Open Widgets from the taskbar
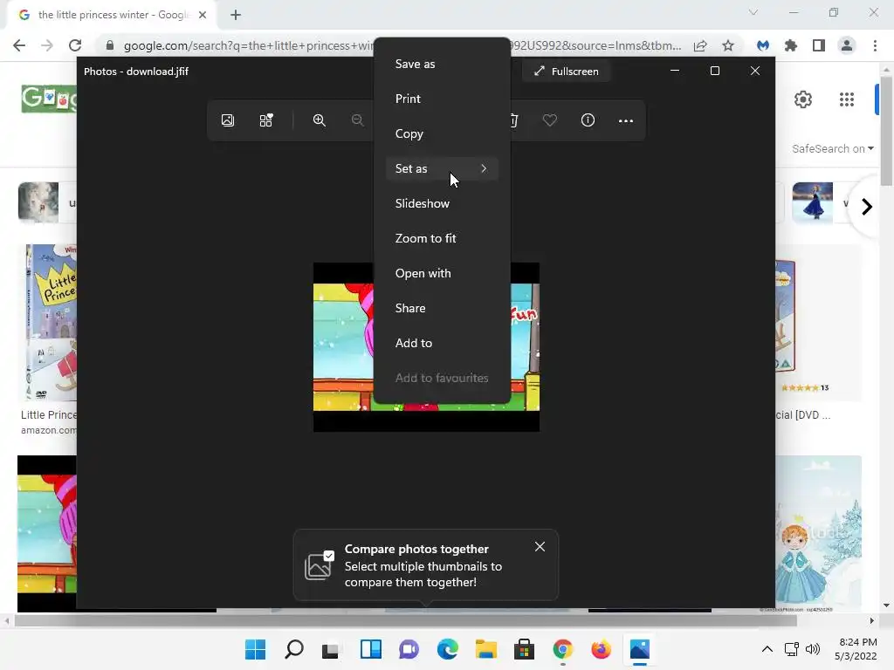 click(370, 649)
